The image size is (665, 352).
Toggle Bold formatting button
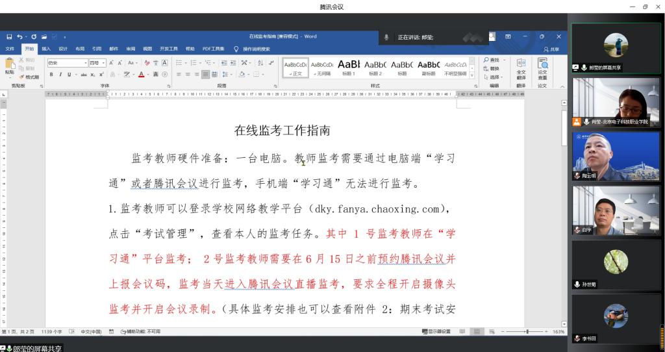pyautogui.click(x=51, y=74)
